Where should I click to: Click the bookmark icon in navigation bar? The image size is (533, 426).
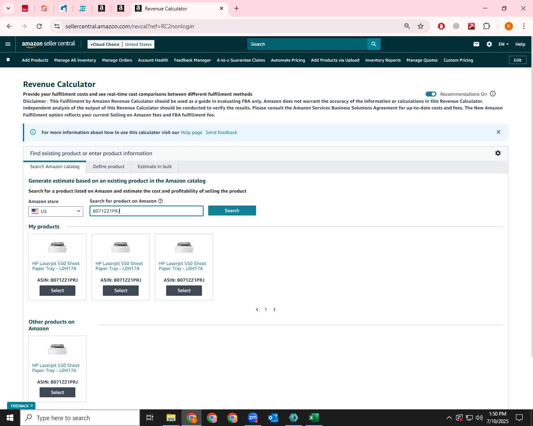point(8,60)
